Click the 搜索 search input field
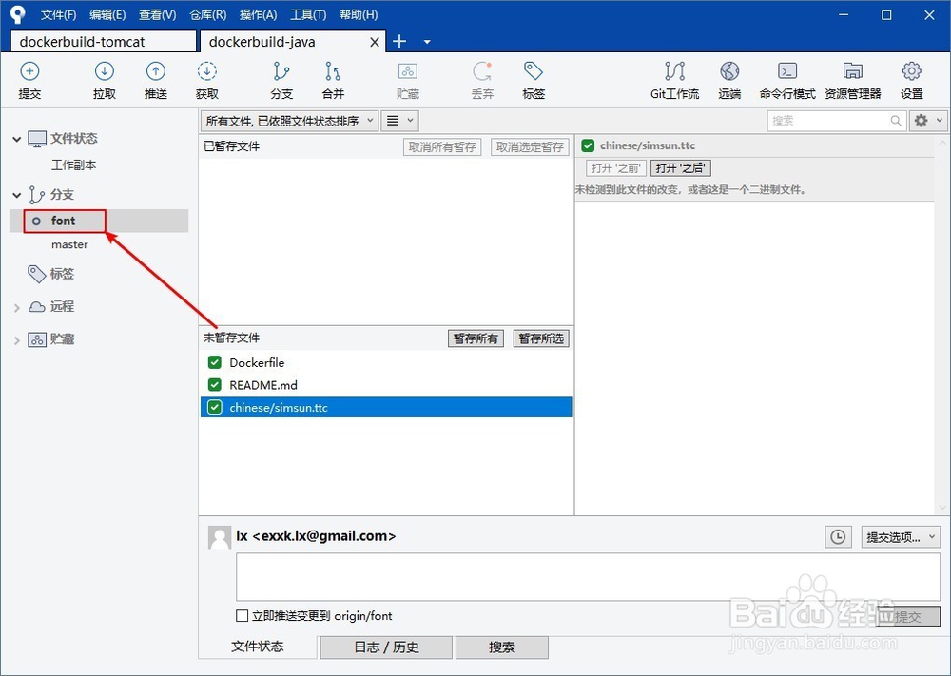This screenshot has width=951, height=676. click(x=837, y=121)
